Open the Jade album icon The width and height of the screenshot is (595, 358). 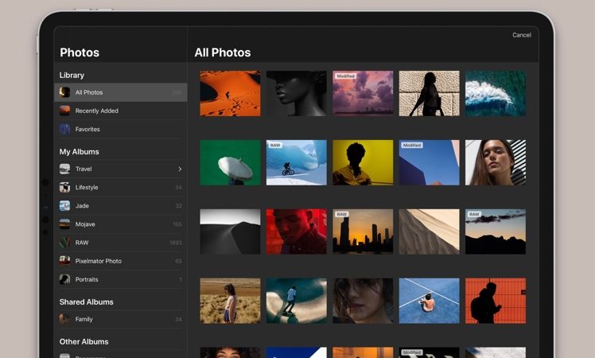pos(64,205)
